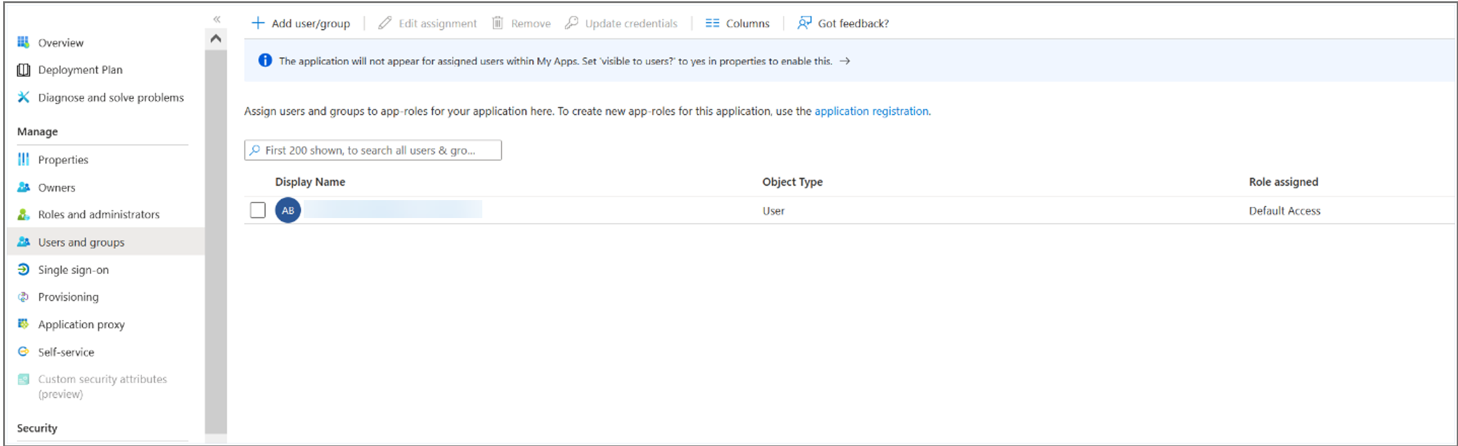Click the banner arrow to open properties
Image resolution: width=1458 pixels, height=446 pixels.
(x=844, y=61)
